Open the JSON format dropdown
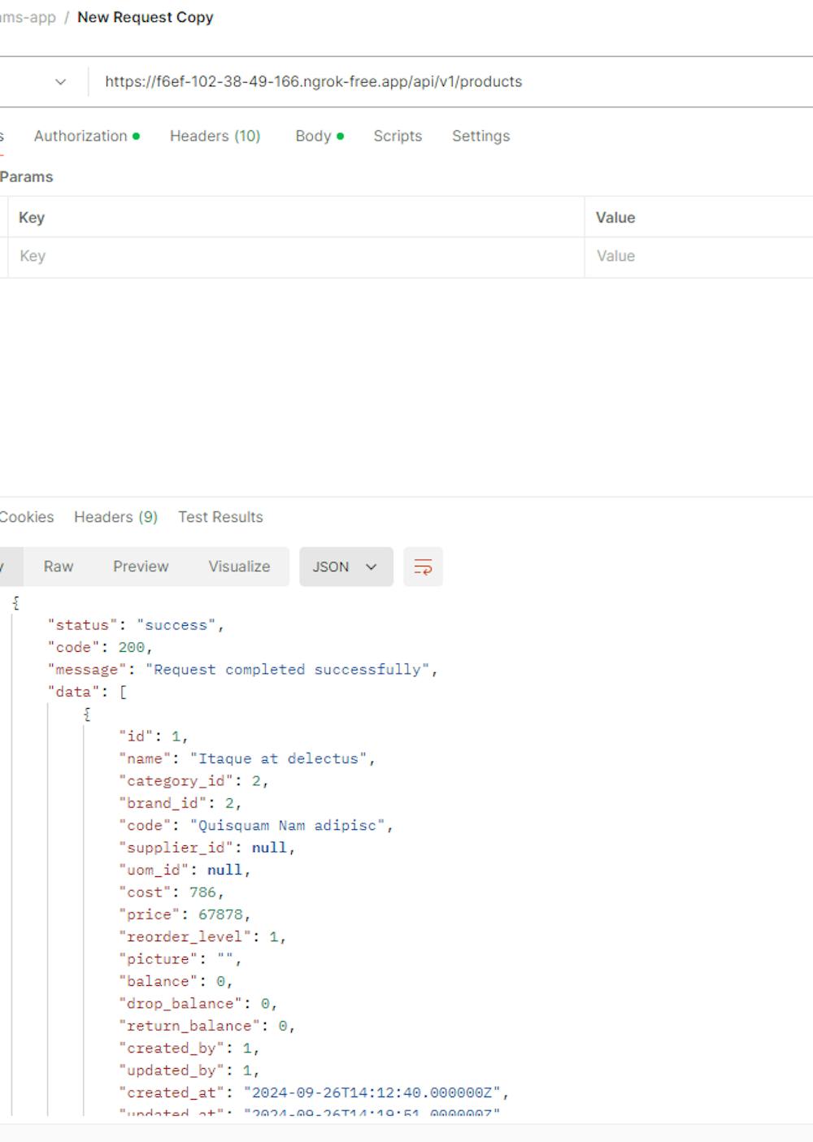 [346, 567]
